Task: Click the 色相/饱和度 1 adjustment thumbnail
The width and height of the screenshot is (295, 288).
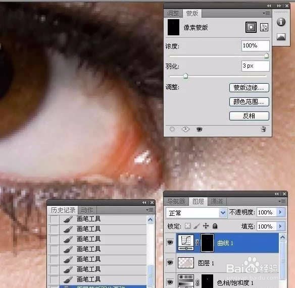Action: 186,281
